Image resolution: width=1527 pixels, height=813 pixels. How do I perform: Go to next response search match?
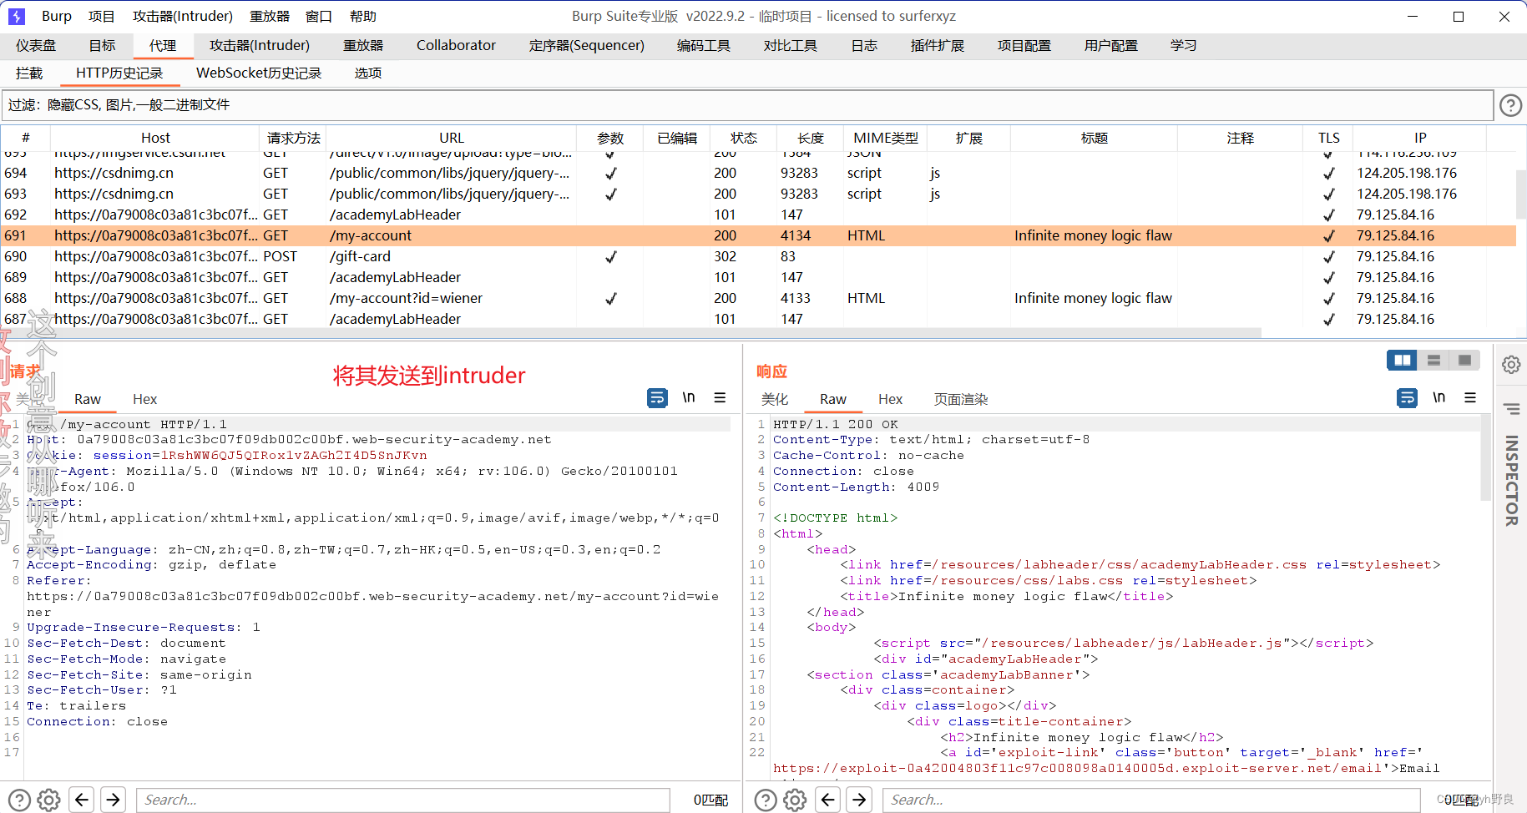pyautogui.click(x=859, y=800)
